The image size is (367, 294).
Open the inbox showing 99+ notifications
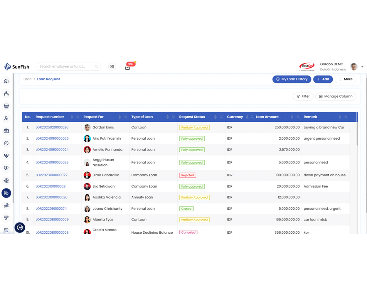point(127,67)
